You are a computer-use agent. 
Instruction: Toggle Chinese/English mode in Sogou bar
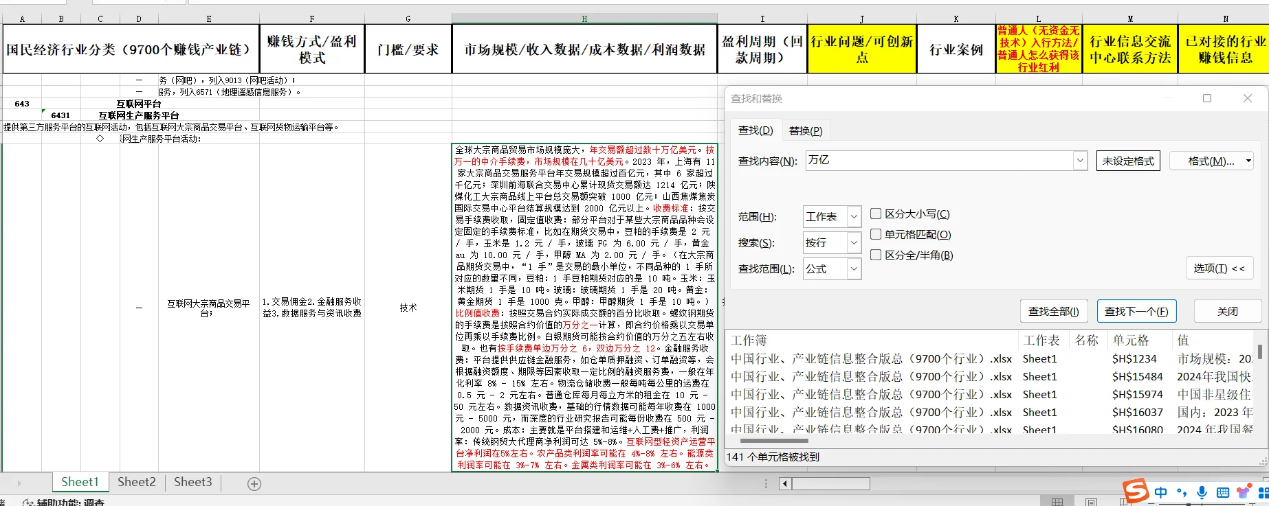[1161, 492]
